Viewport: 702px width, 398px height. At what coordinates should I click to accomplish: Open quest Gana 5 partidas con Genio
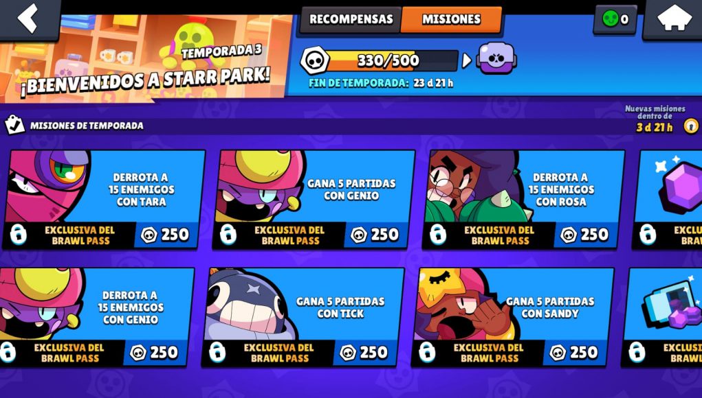pos(314,199)
